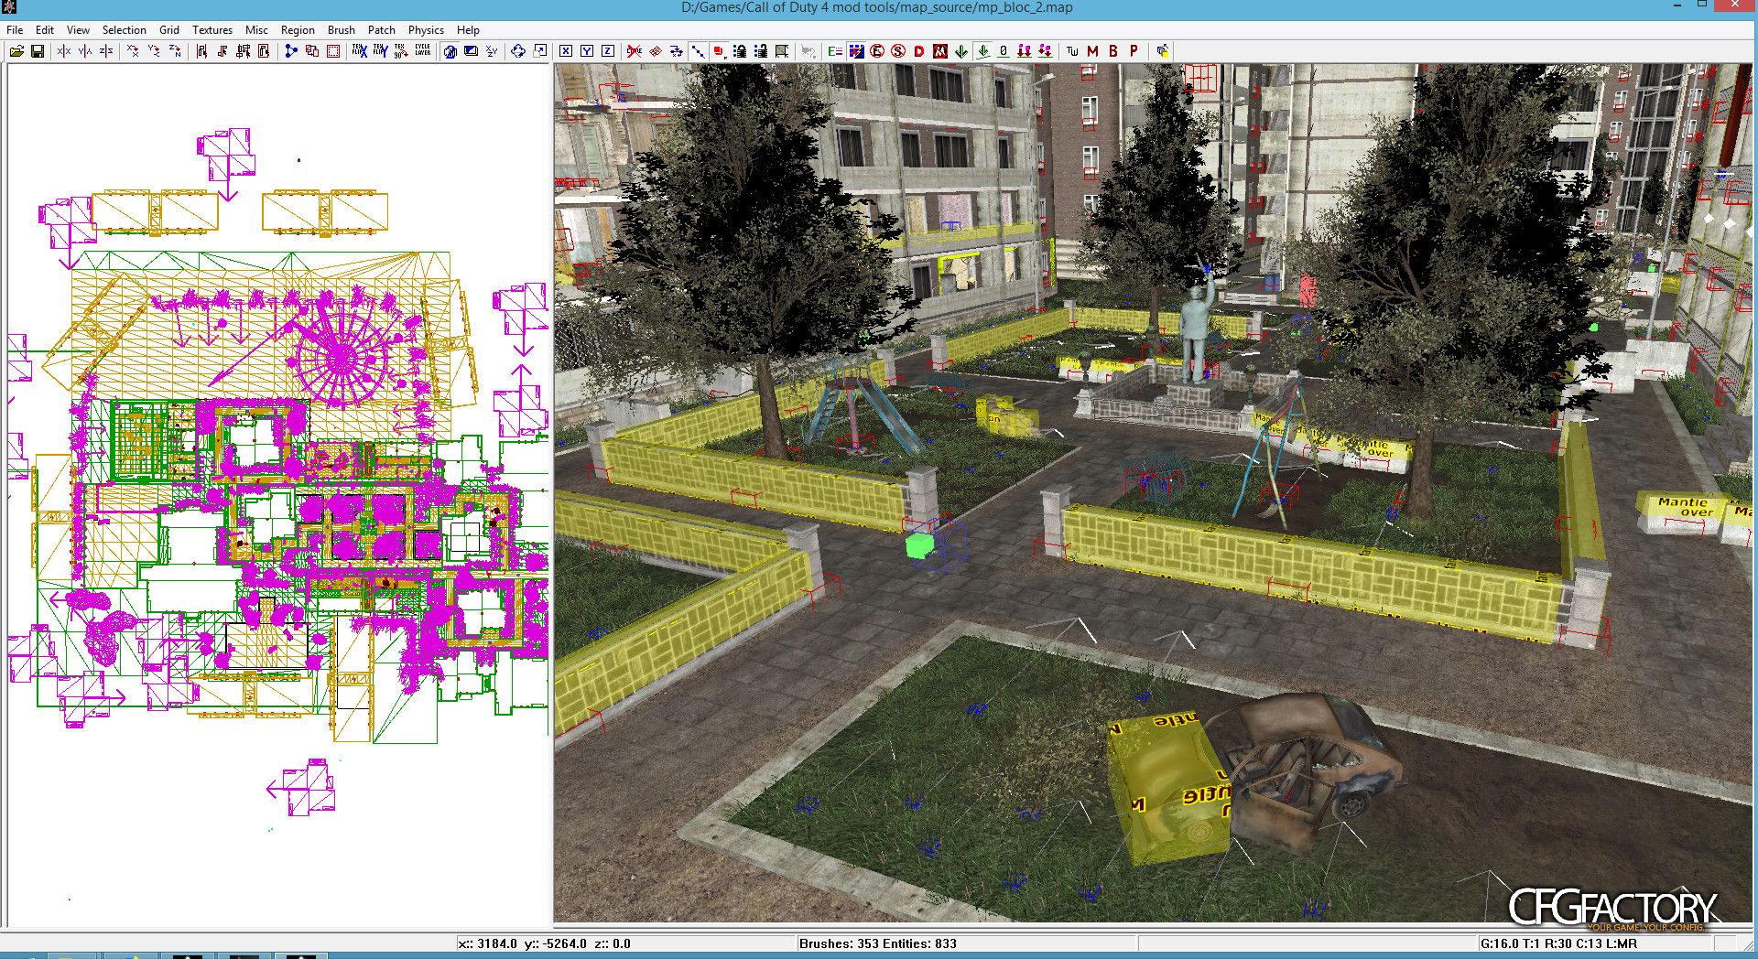Open the Textures menu
Viewport: 1758px width, 959px height.
point(212,30)
